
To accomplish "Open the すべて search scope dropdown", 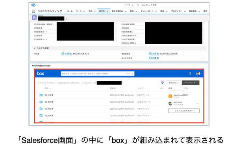I will (x=129, y=5).
